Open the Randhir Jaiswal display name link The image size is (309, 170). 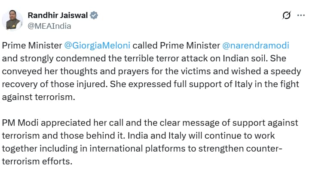58,15
